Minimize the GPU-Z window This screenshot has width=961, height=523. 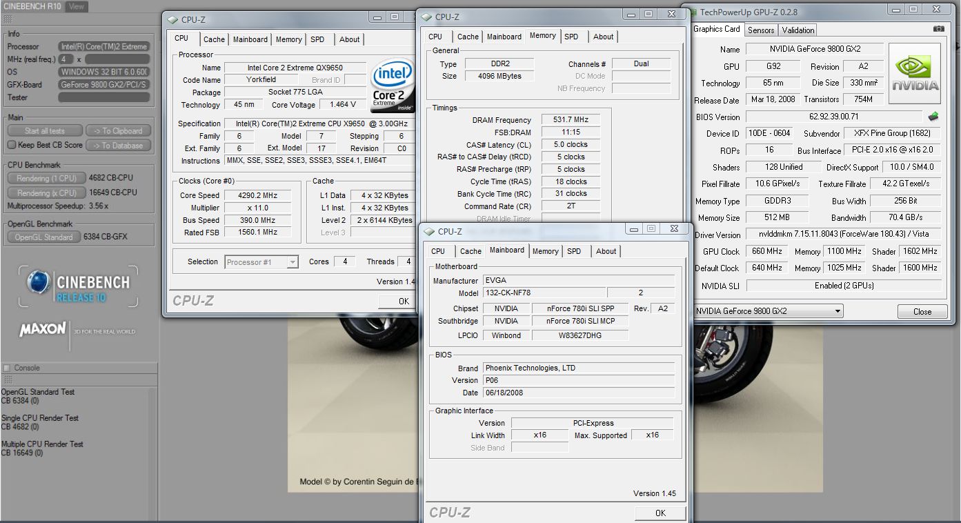pyautogui.click(x=896, y=10)
